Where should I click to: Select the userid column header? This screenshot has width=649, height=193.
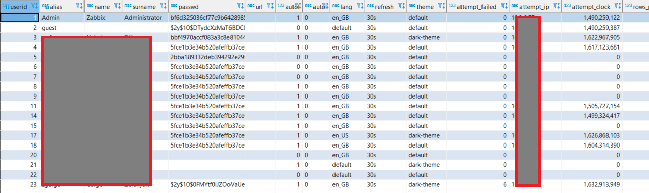click(19, 6)
